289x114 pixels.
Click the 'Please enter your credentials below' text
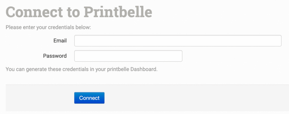point(50,27)
